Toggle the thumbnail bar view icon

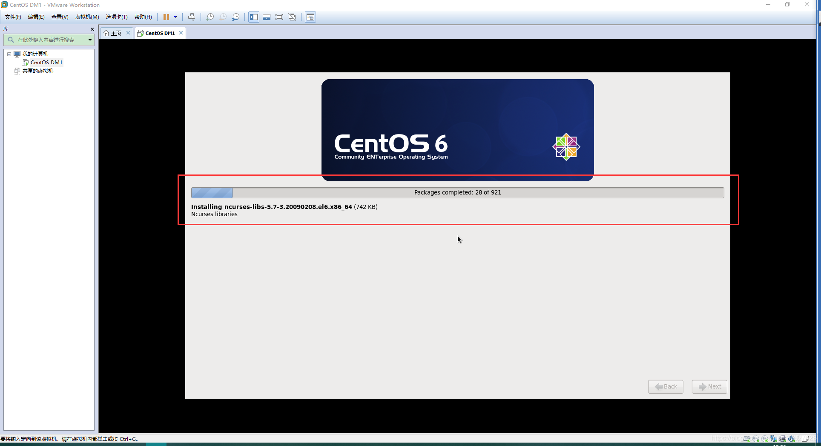point(267,17)
